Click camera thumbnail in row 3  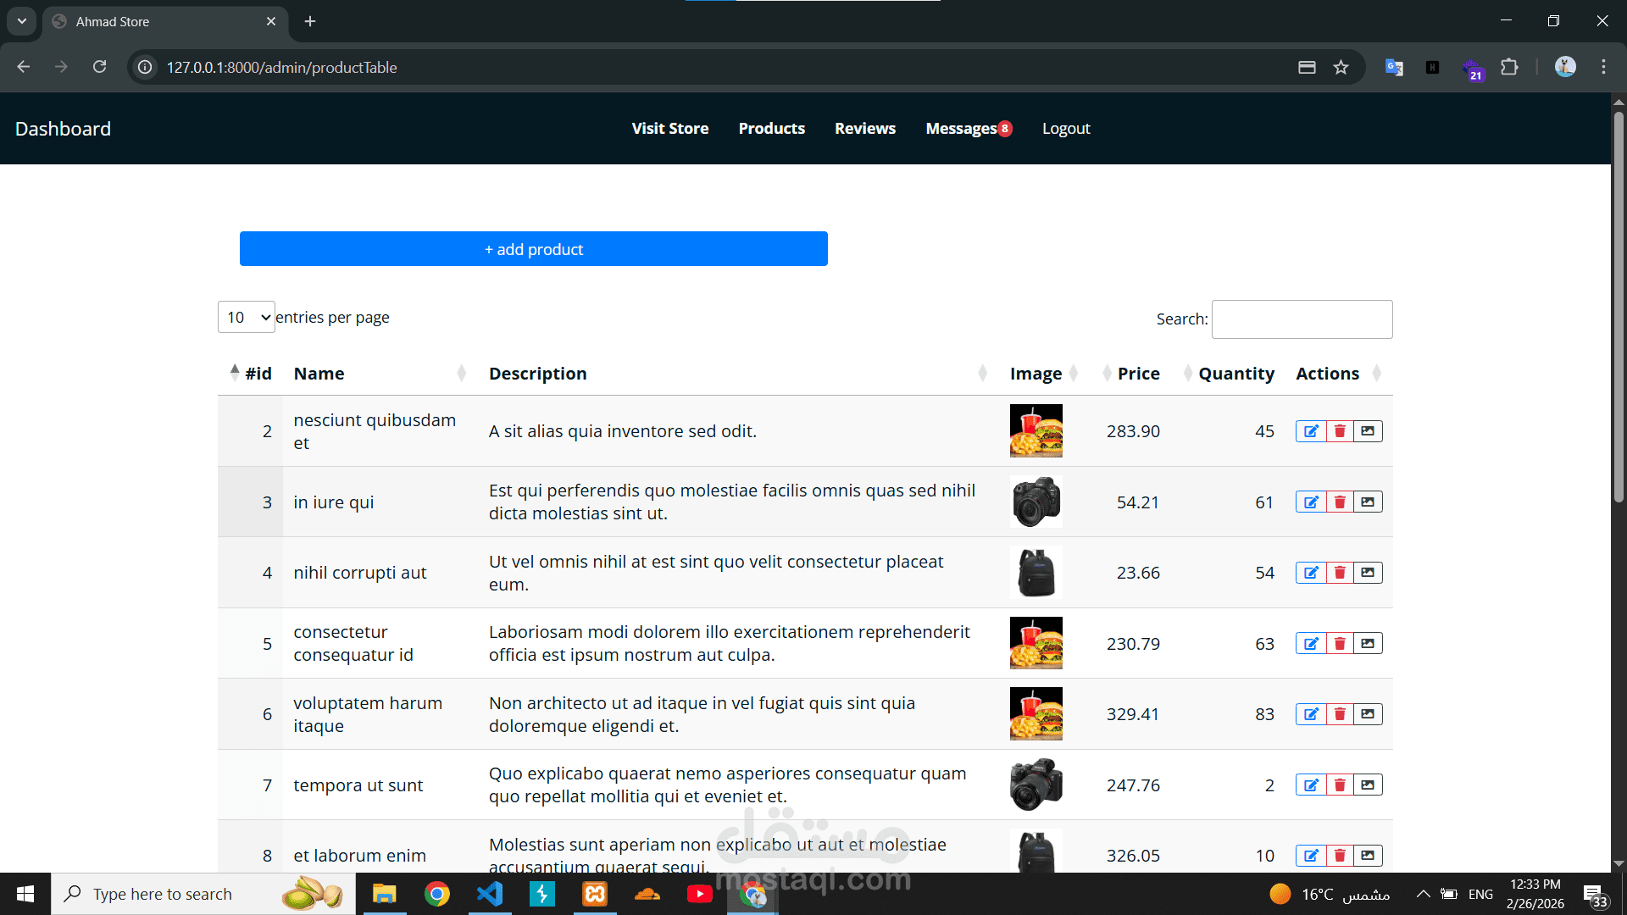tap(1036, 502)
